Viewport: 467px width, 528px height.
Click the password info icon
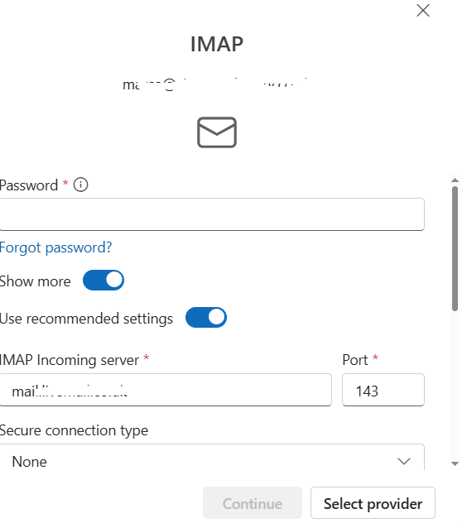click(80, 185)
